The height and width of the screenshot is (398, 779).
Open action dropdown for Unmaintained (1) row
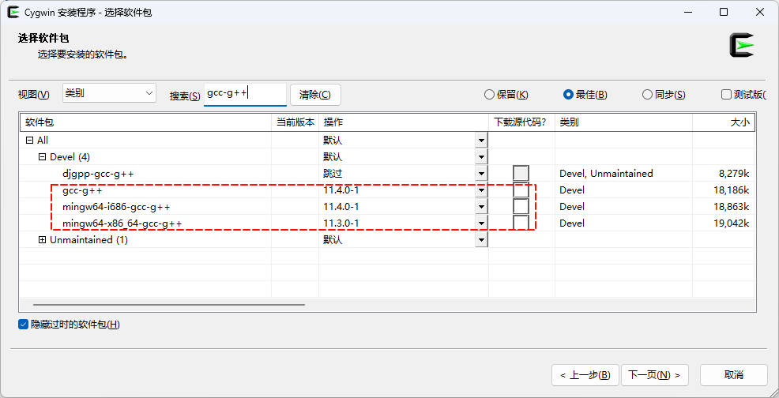tap(481, 240)
